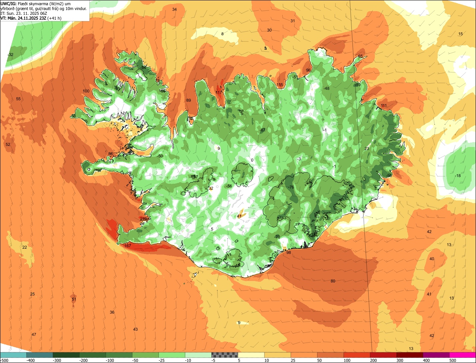Click the value 34 at the top
The width and height of the screenshot is (476, 363).
(x=174, y=9)
